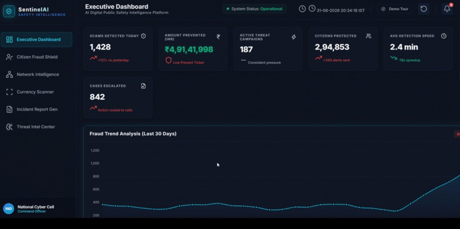
Task: Select the 842 cases escalated value
Action: (97, 97)
